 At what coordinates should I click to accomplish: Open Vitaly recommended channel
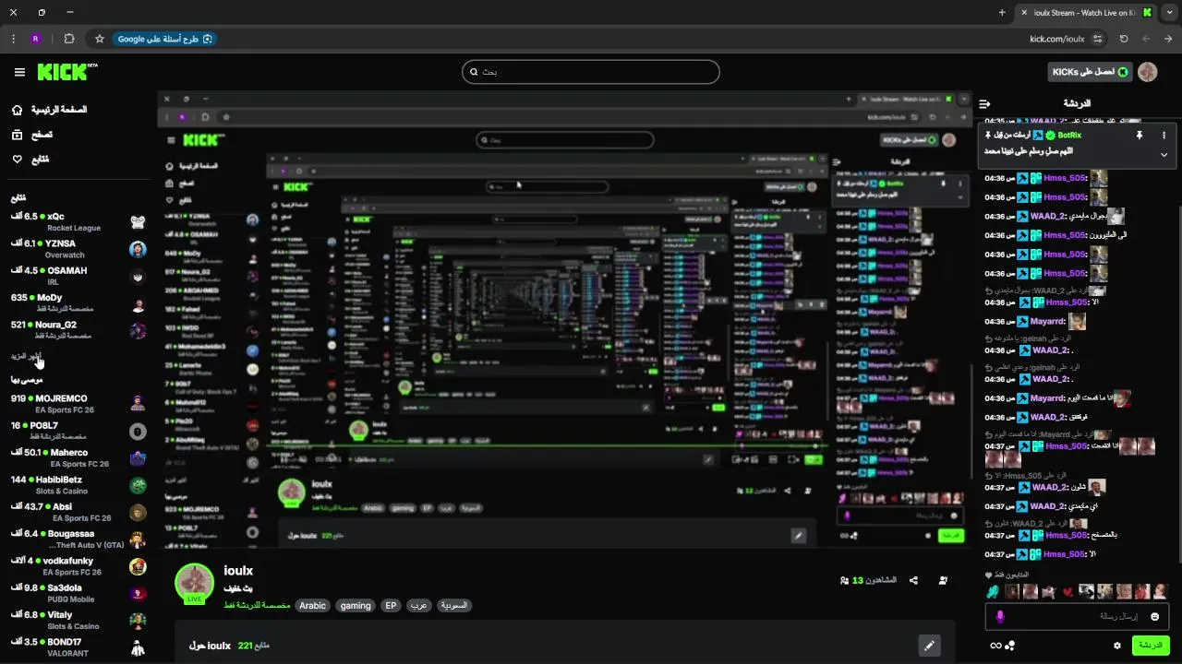pyautogui.click(x=78, y=620)
